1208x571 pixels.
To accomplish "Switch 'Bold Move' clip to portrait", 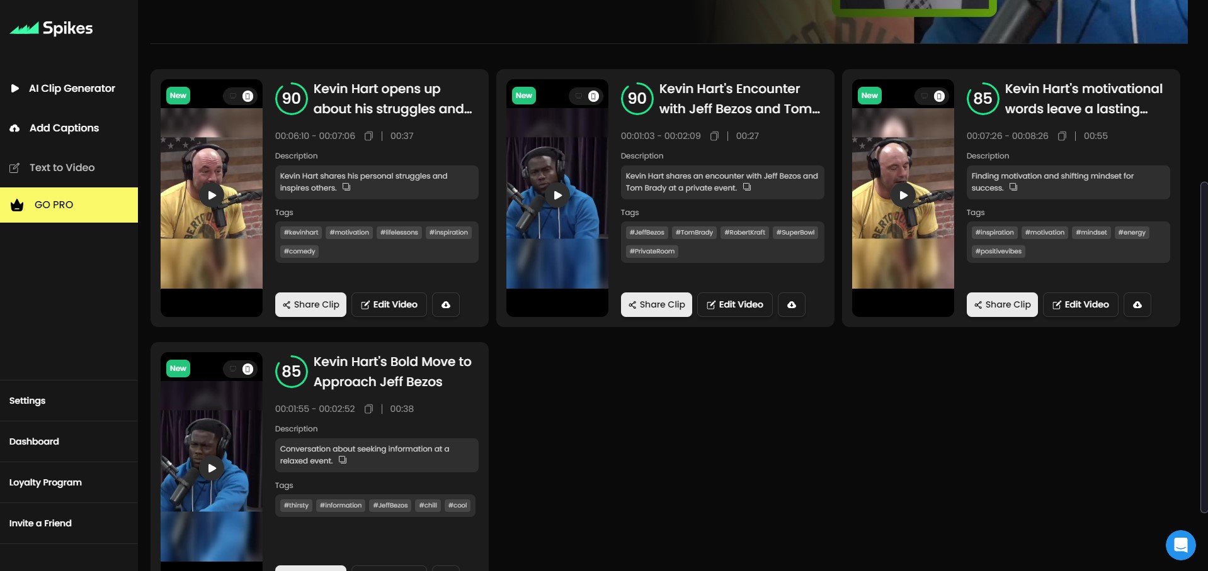I will coord(248,369).
